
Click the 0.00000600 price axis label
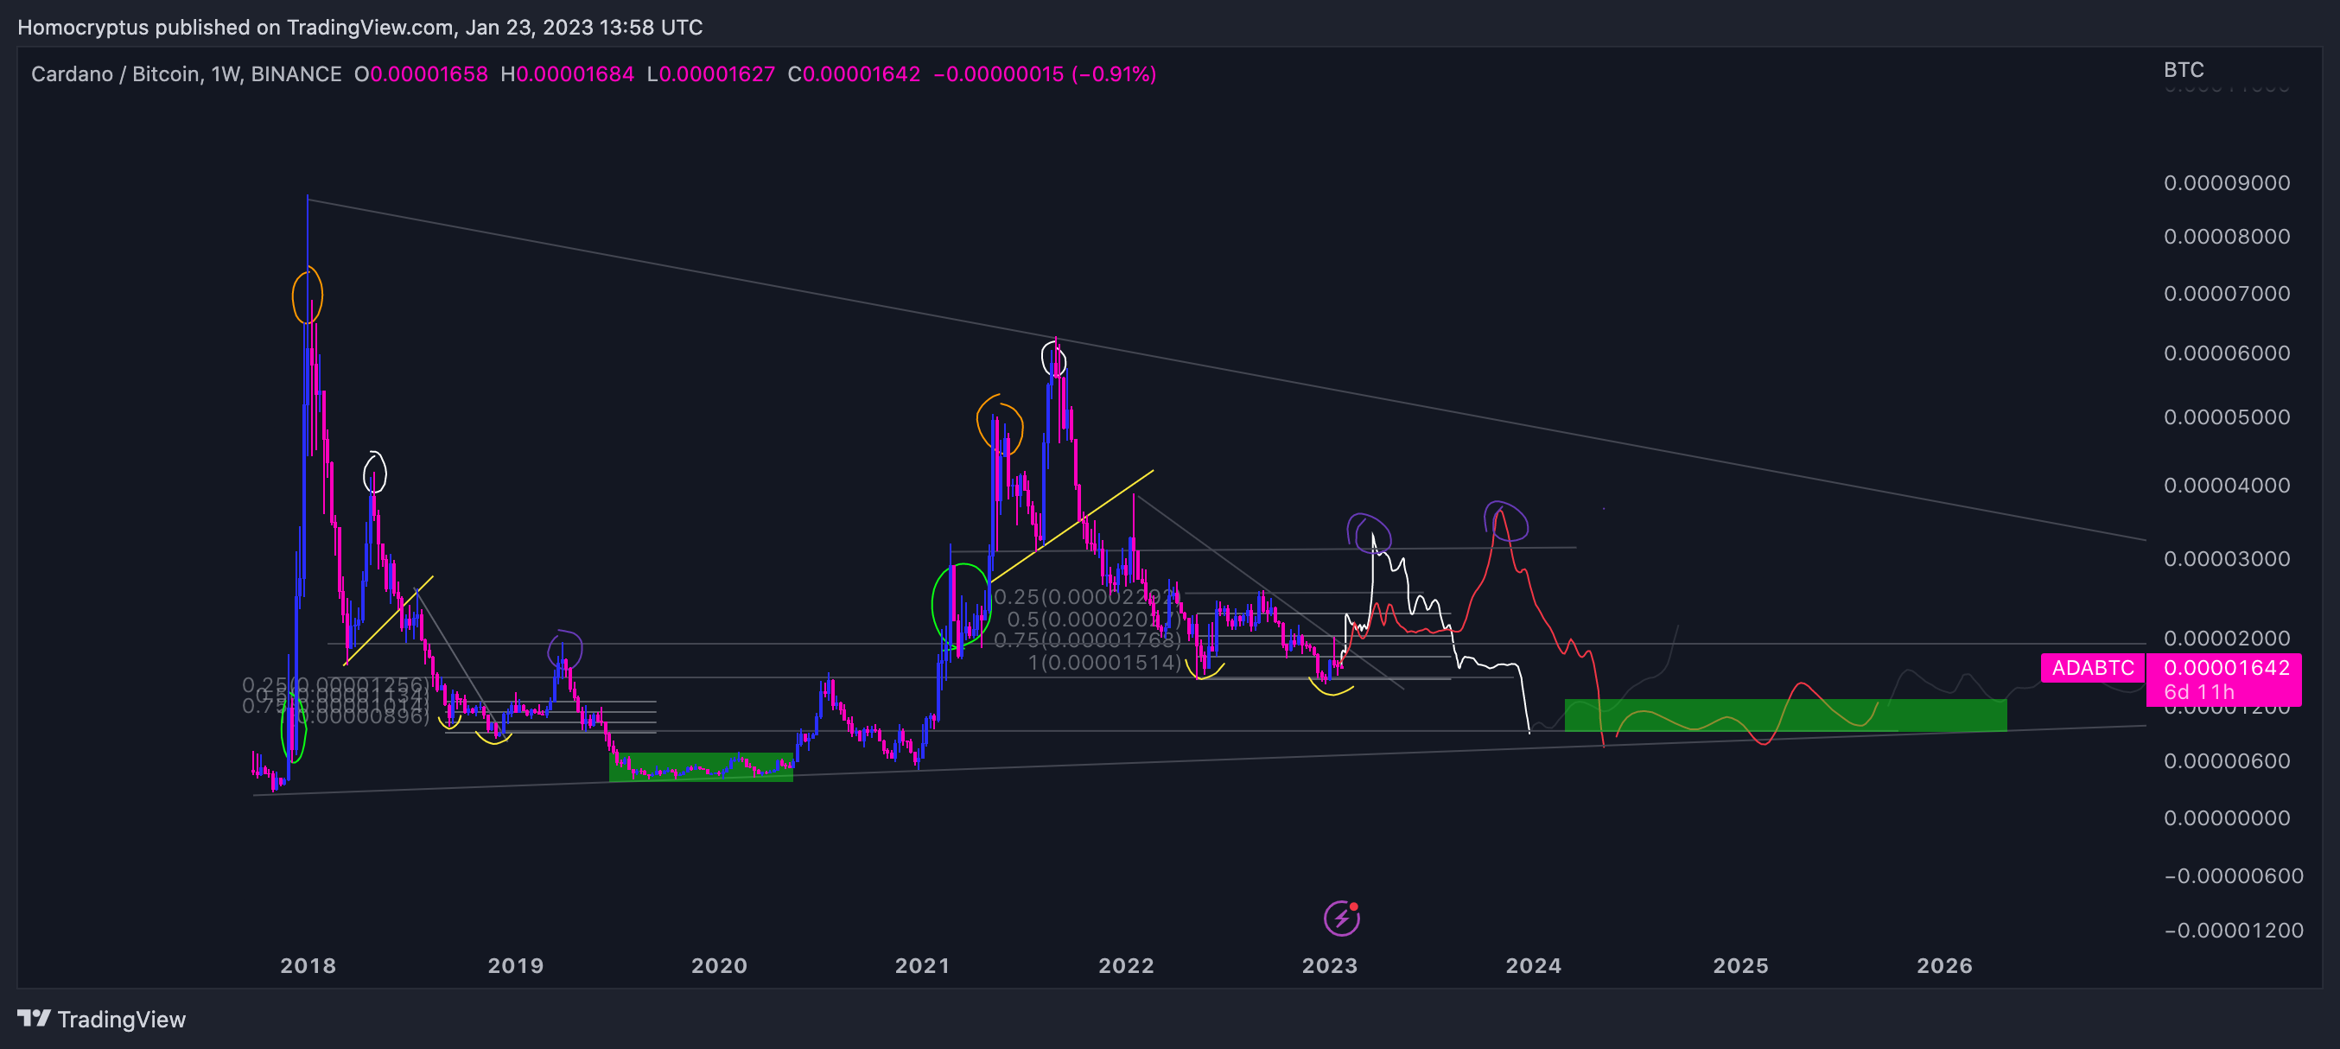(2227, 760)
